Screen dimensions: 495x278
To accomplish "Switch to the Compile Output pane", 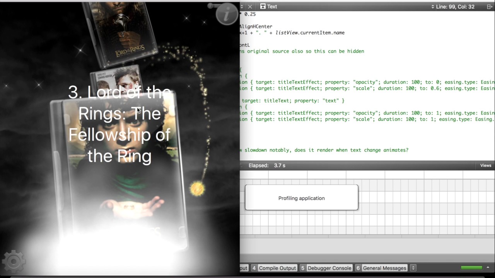I will coord(274,268).
